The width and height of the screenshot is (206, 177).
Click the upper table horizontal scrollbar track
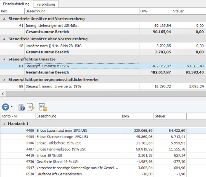tap(105, 94)
